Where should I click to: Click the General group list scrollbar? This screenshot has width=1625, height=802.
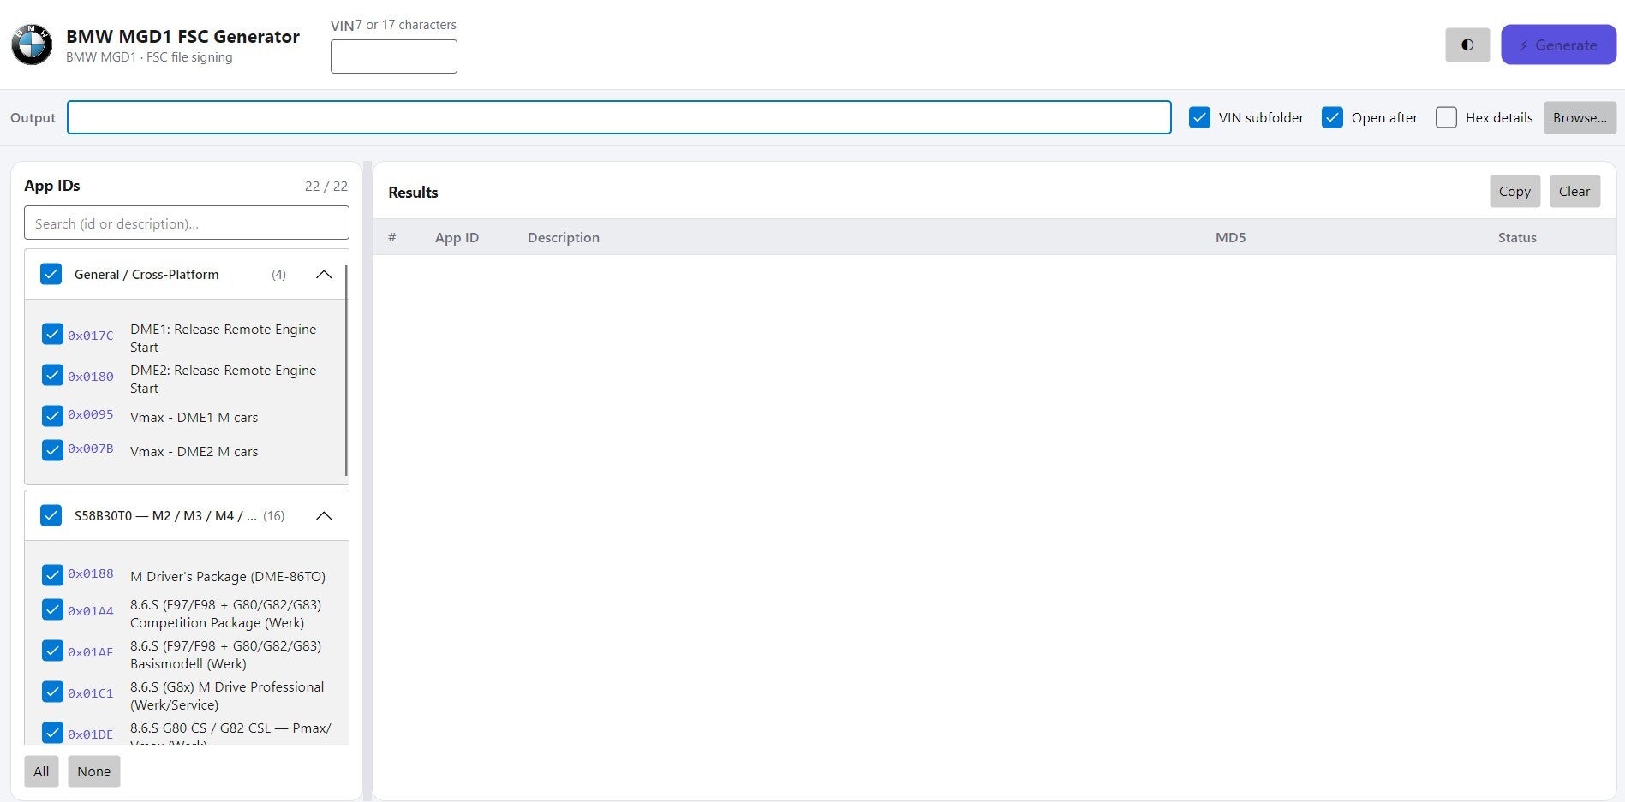click(x=346, y=370)
